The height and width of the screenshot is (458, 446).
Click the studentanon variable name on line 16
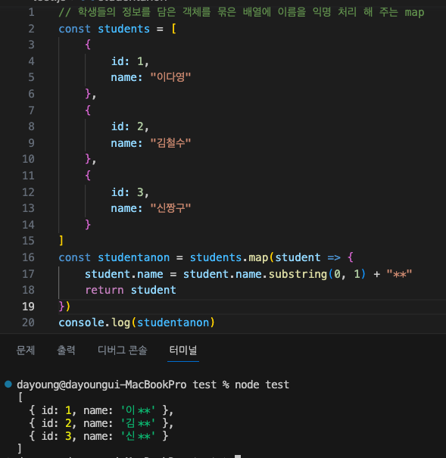pyautogui.click(x=133, y=257)
